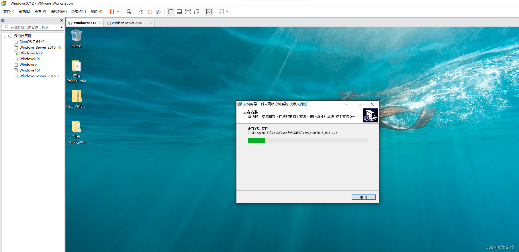519x252 pixels.
Task: Click the installer title bar icon
Action: pos(240,104)
